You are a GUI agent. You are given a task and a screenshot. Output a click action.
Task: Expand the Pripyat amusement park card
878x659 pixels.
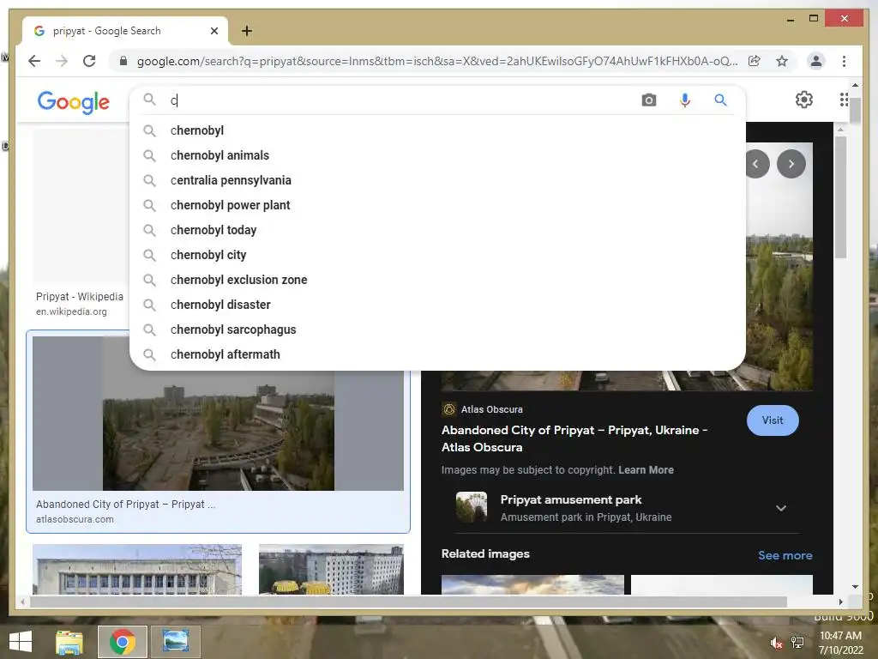pos(780,508)
